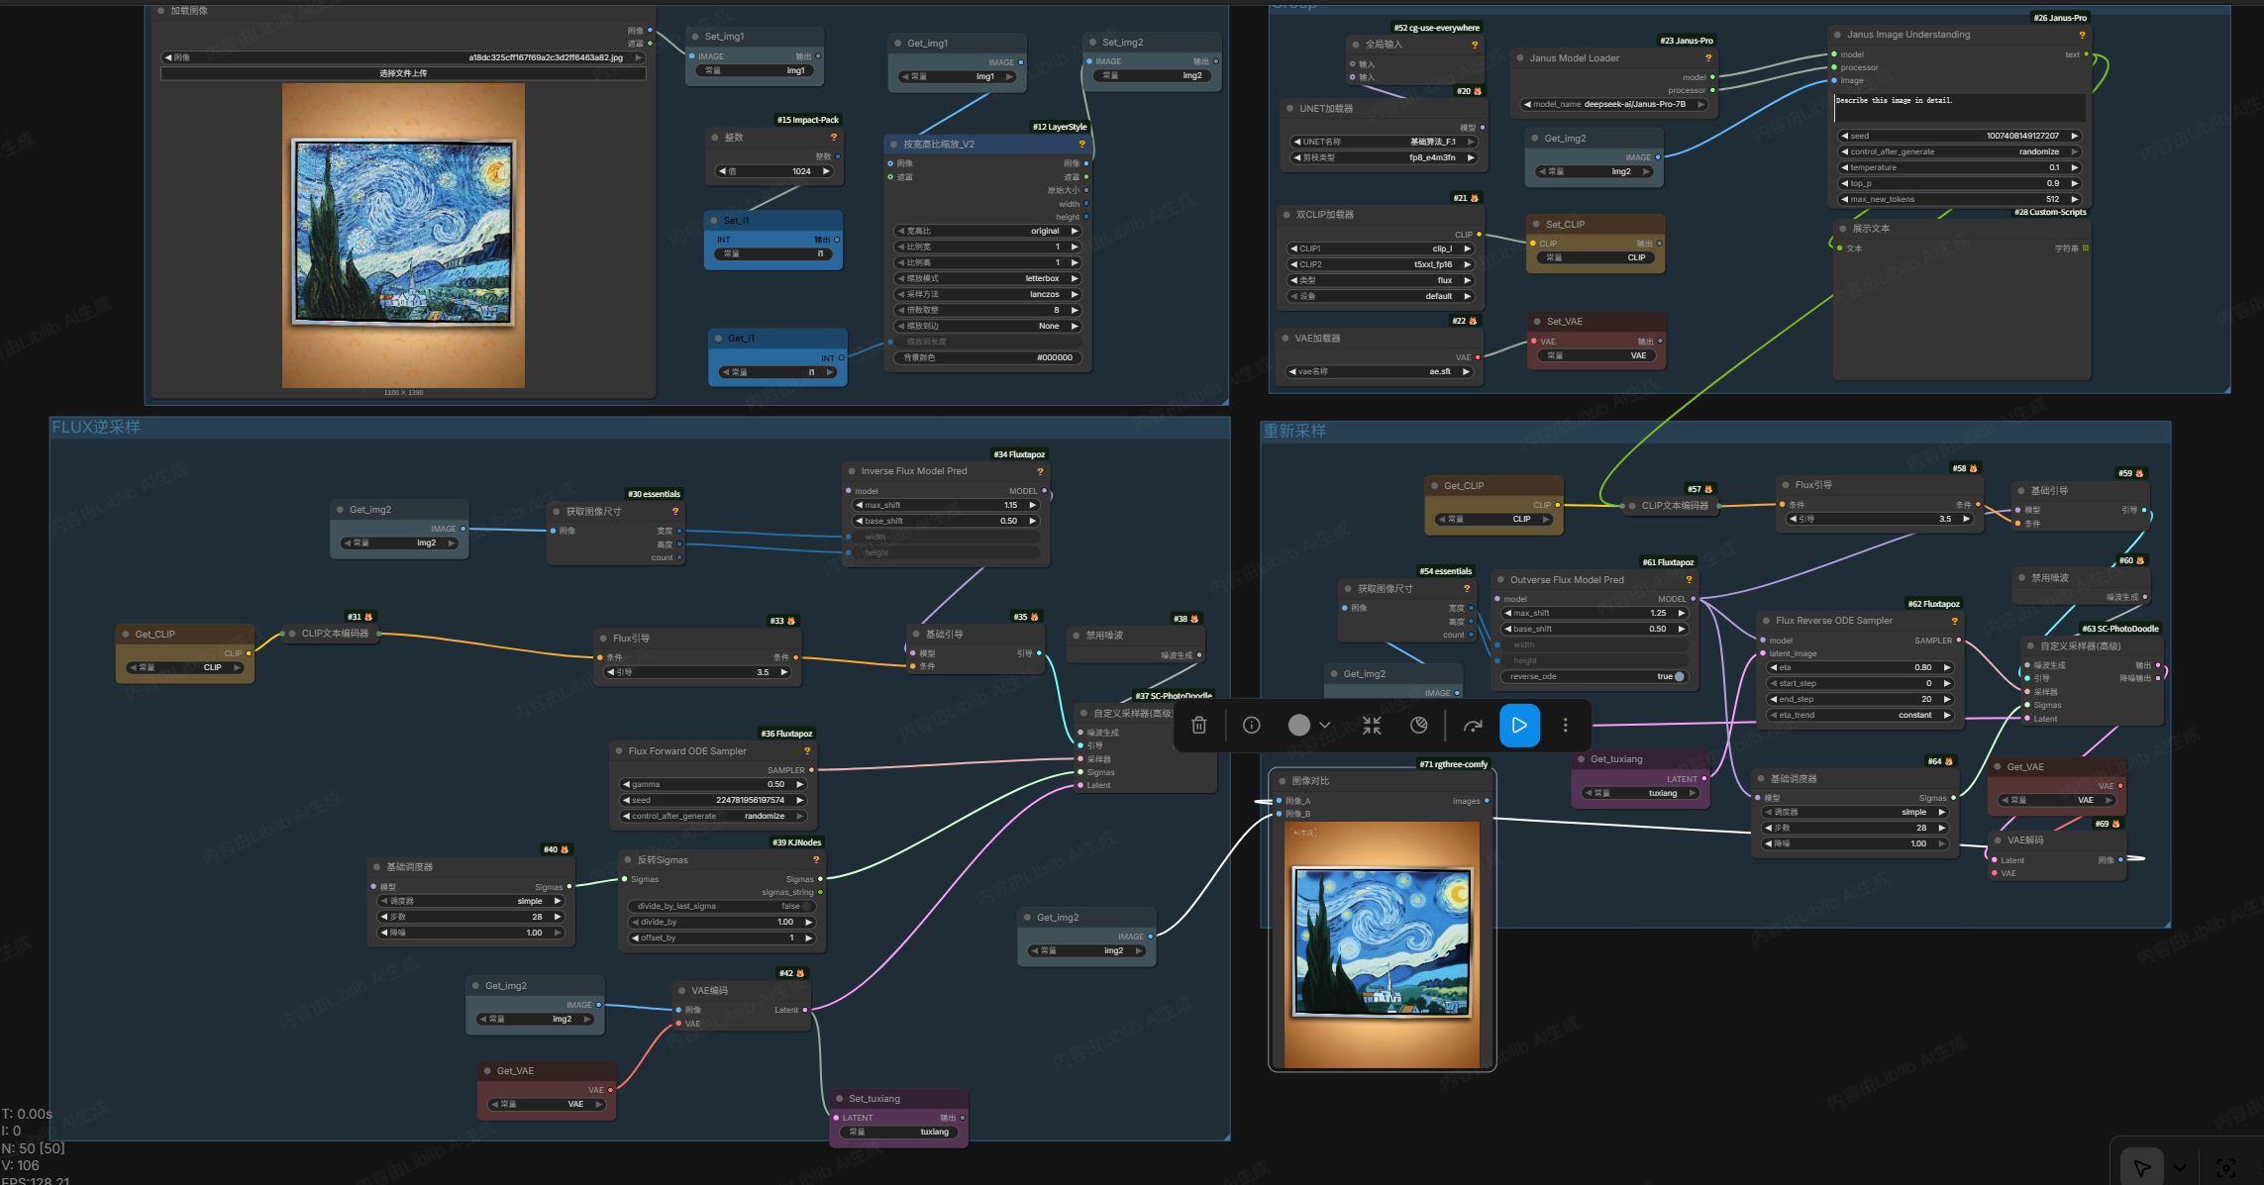Collapse the 展示文本 node via its dot

[x=1843, y=229]
